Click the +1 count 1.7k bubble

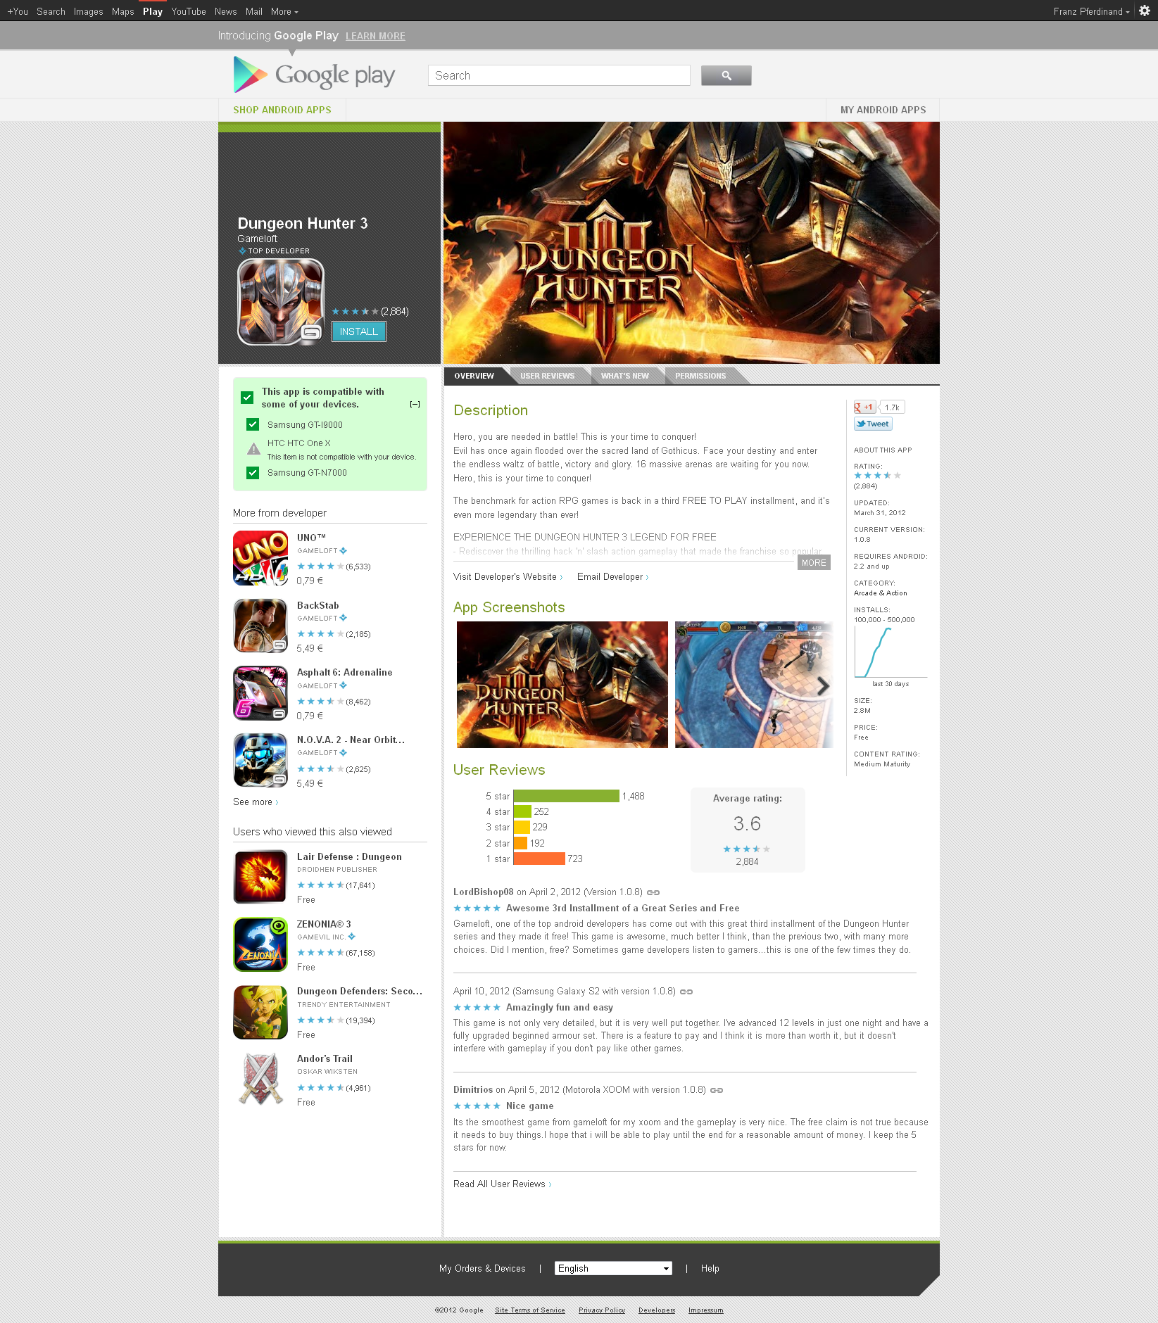pyautogui.click(x=892, y=407)
